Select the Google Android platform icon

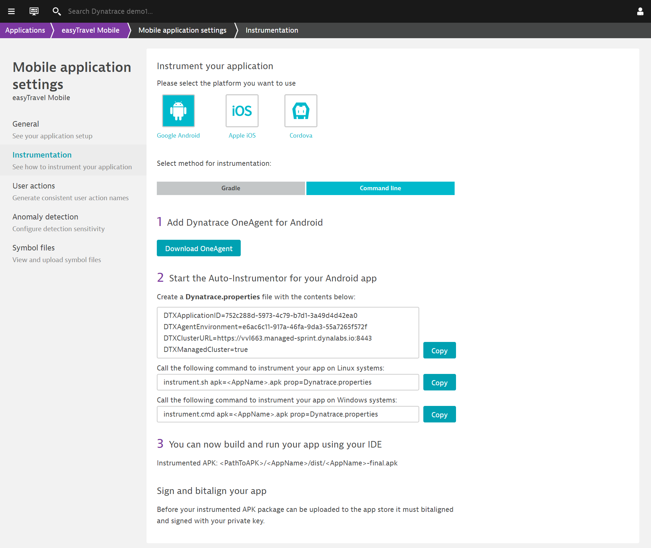178,111
